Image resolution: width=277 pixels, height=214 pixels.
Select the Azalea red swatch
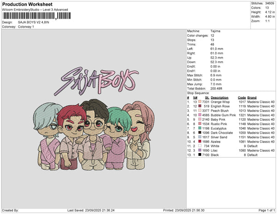pos(200,141)
